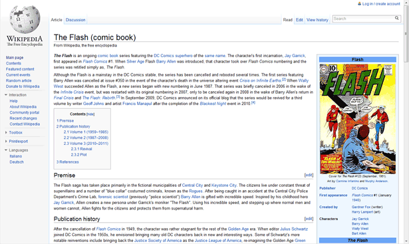The width and height of the screenshot is (409, 244).
Task: Jump to 2 Publication history in contents
Action: (x=73, y=126)
